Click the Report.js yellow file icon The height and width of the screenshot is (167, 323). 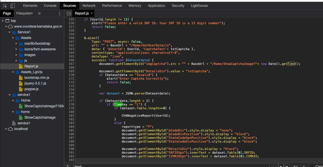pos(21,66)
